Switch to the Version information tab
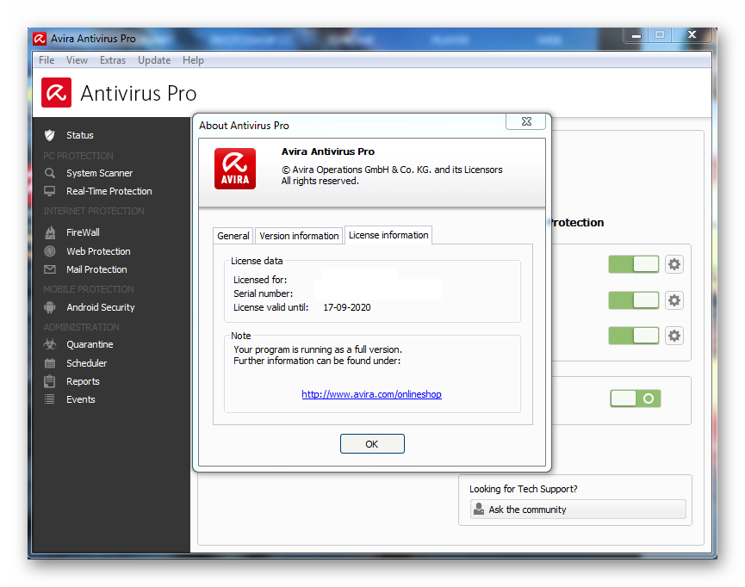Viewport: 745px width, 587px height. pos(299,236)
